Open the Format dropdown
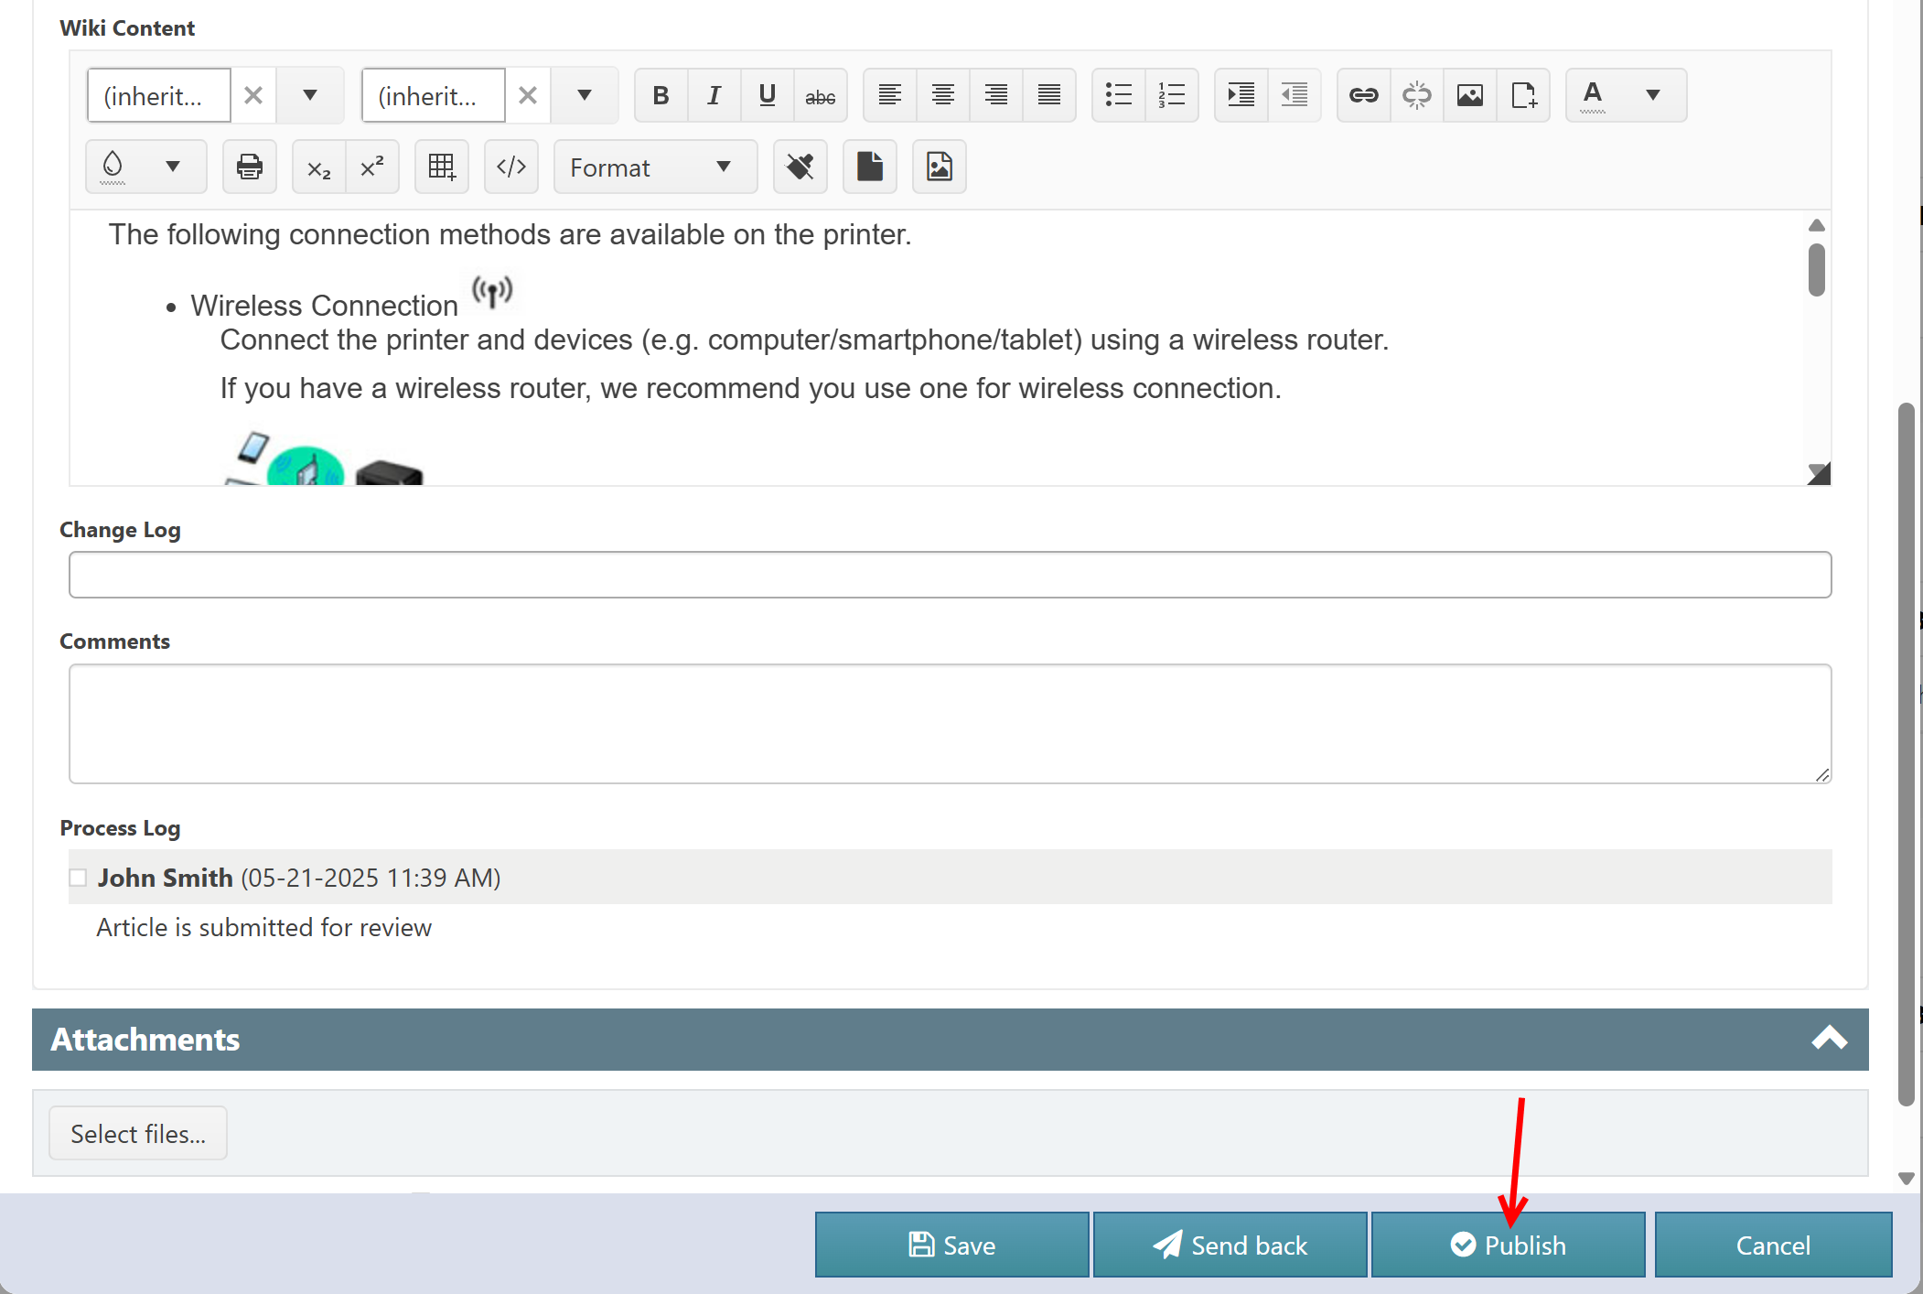This screenshot has width=1923, height=1294. (x=654, y=167)
